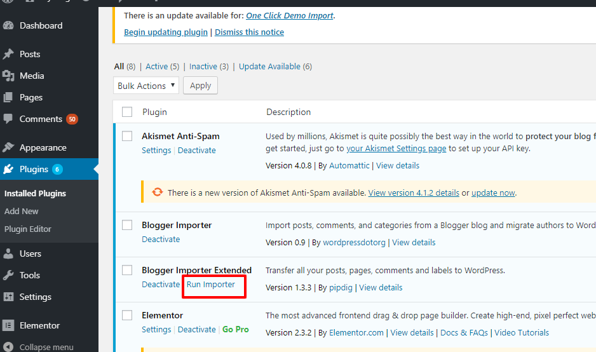View details for Blogger Importer 0.9
The height and width of the screenshot is (352, 596).
point(414,243)
